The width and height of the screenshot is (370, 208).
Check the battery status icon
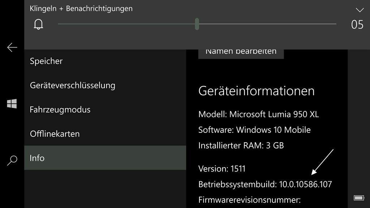(359, 198)
